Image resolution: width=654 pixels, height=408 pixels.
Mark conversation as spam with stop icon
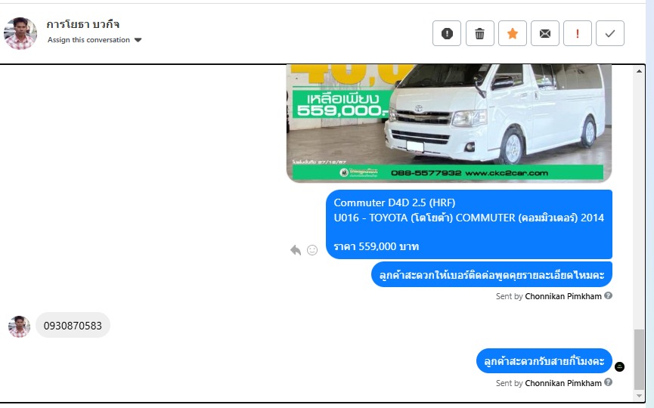tap(446, 33)
